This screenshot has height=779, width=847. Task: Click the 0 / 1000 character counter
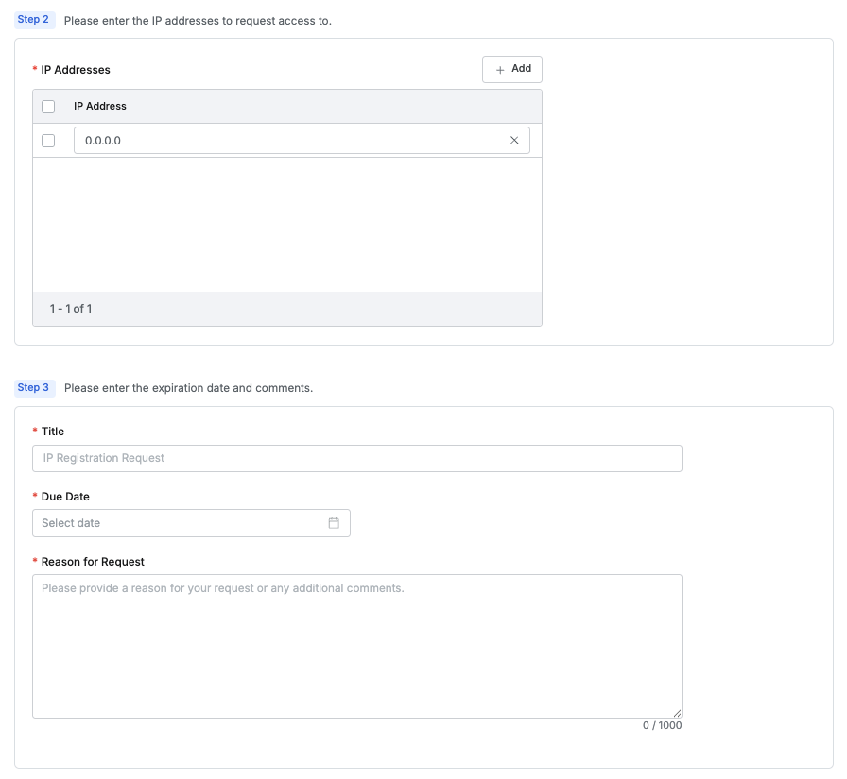[x=662, y=725]
